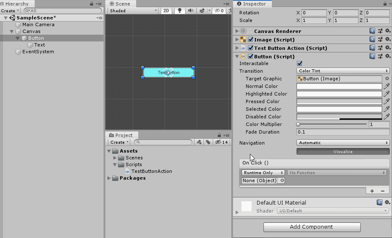This screenshot has width=392, height=238.
Task: Toggle scene audio speaker icon
Action: pyautogui.click(x=191, y=11)
